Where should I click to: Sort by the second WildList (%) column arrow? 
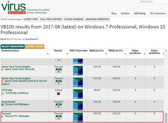point(125,54)
